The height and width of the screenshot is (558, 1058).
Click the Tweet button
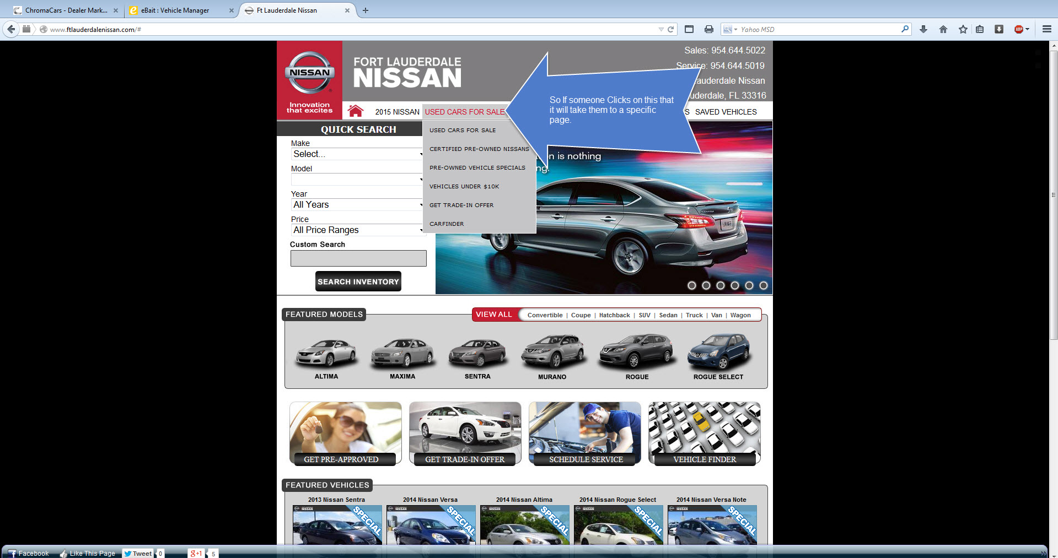tap(138, 553)
